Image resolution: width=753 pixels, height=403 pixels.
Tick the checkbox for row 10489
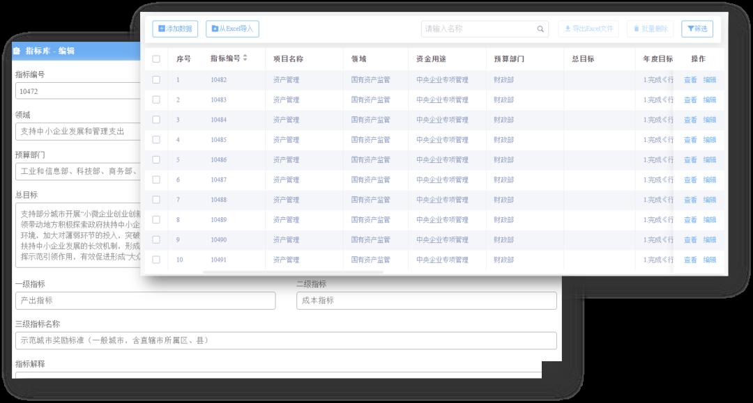[156, 219]
